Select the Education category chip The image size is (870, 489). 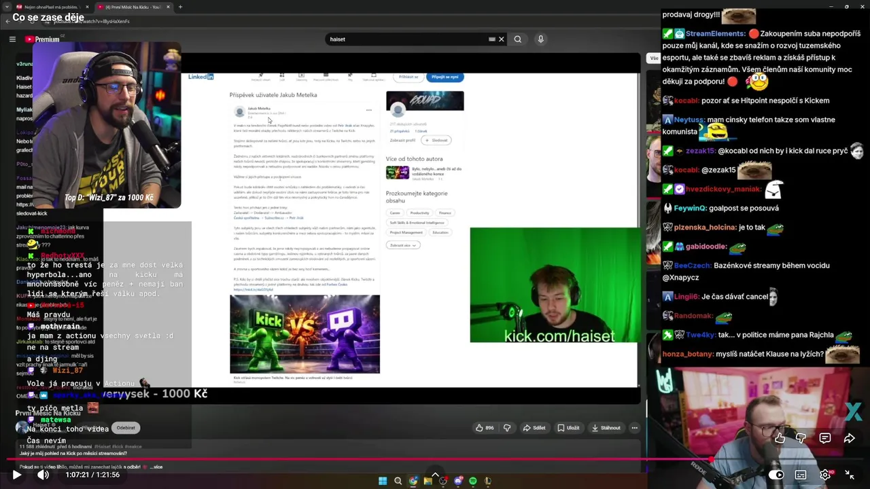click(440, 232)
